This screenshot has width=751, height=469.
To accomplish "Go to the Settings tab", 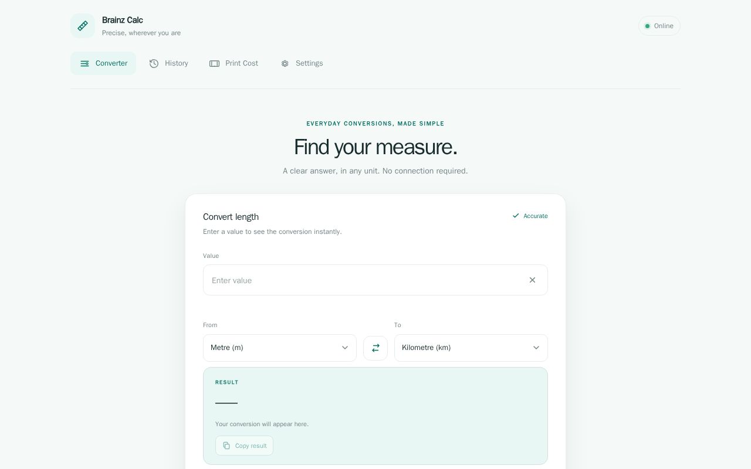I will point(302,63).
